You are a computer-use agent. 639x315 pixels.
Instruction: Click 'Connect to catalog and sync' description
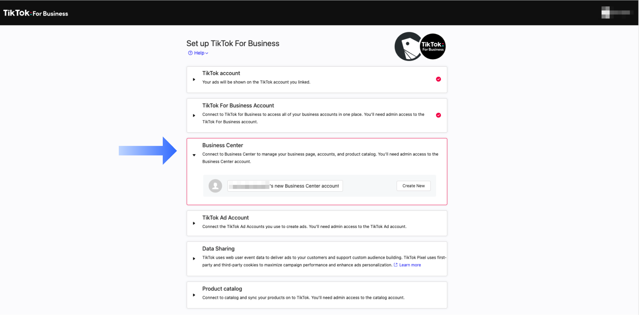click(x=303, y=298)
